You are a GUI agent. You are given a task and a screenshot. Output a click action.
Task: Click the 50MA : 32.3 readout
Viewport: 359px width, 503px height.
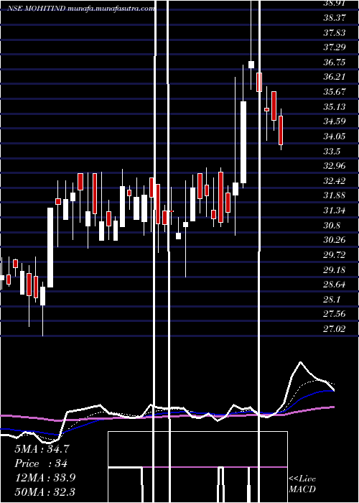tap(45, 492)
